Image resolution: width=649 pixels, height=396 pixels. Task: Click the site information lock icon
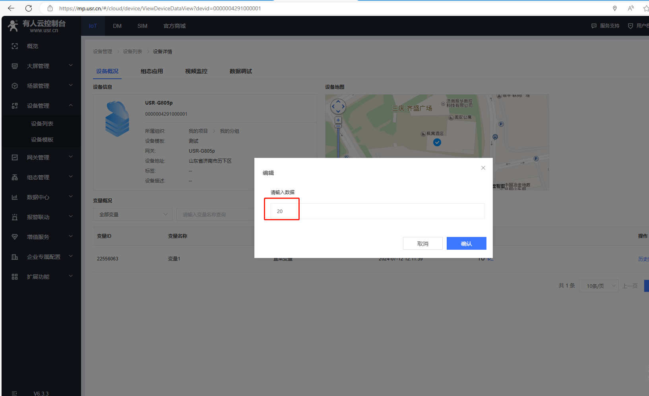click(x=50, y=8)
